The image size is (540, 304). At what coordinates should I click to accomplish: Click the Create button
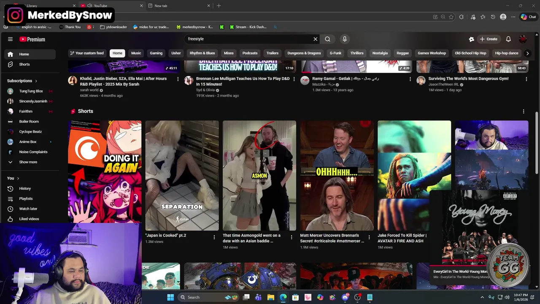tap(489, 39)
